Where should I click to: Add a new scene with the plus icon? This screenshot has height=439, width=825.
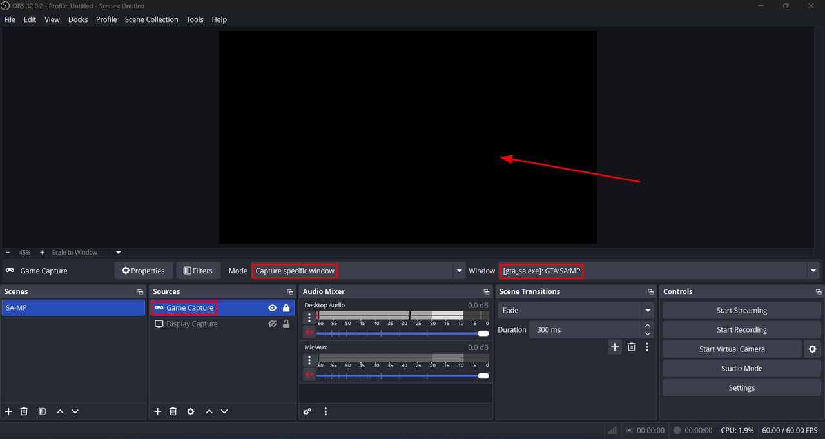pyautogui.click(x=8, y=411)
